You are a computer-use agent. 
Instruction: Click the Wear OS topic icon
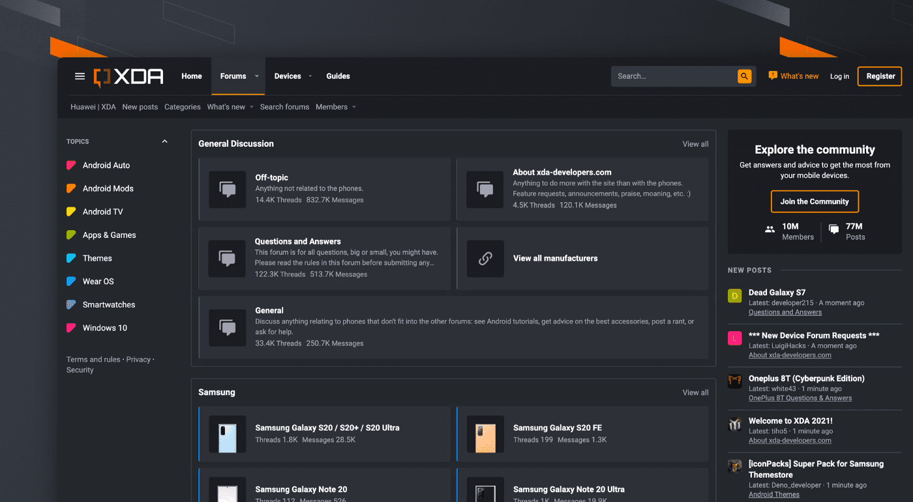[x=71, y=282]
